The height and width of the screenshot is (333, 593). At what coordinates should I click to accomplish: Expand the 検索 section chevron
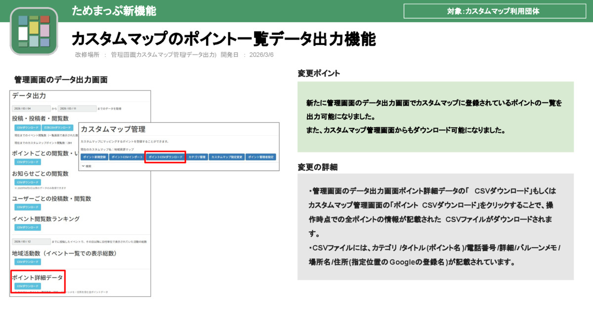coord(83,166)
